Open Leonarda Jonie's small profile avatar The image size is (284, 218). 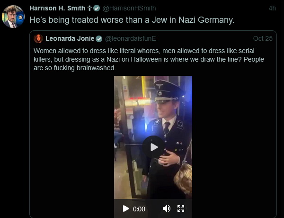[38, 38]
